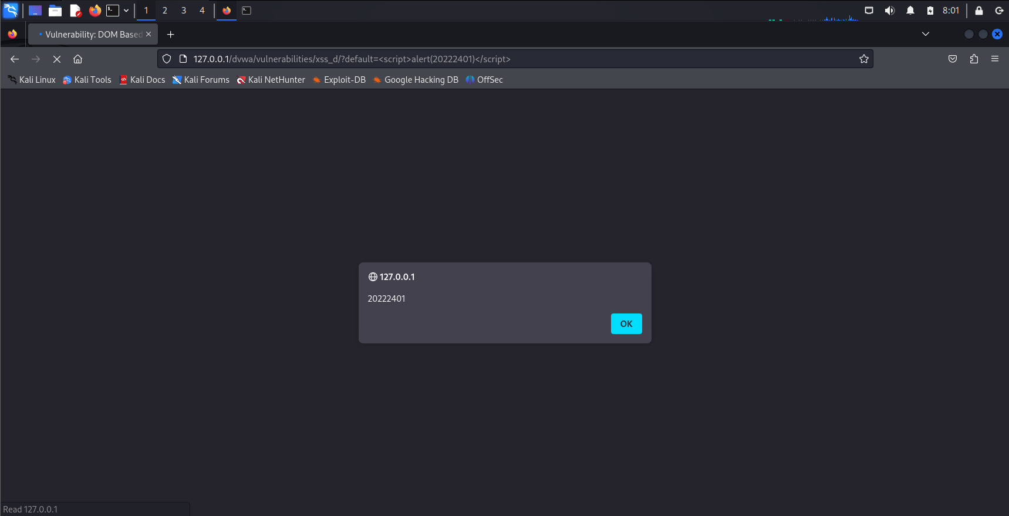Open Firefox View pinned icon

12,34
